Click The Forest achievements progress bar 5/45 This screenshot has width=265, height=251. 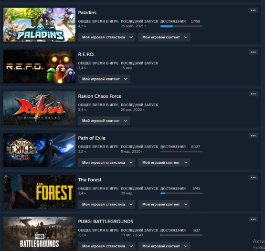(182, 193)
